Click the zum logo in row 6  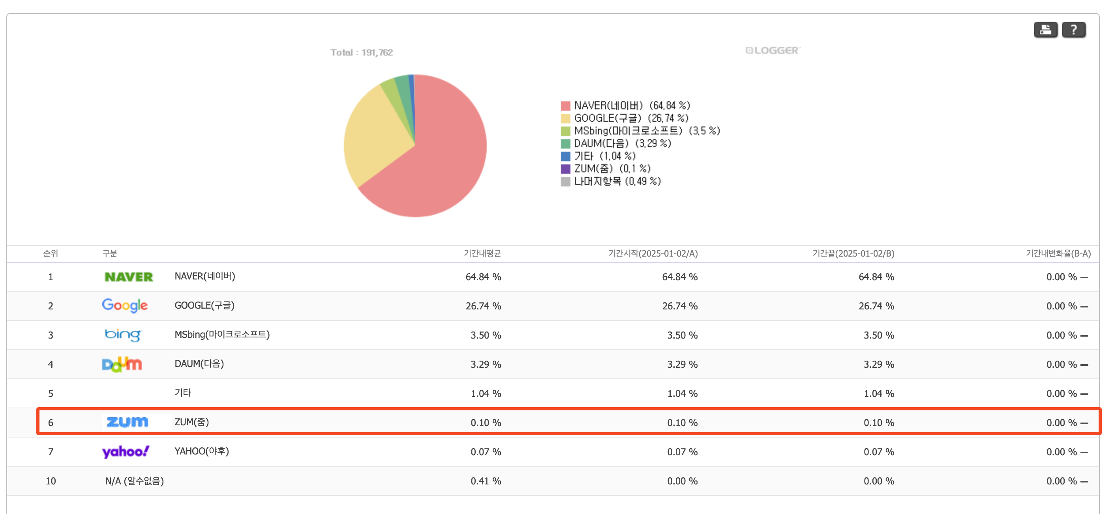127,422
